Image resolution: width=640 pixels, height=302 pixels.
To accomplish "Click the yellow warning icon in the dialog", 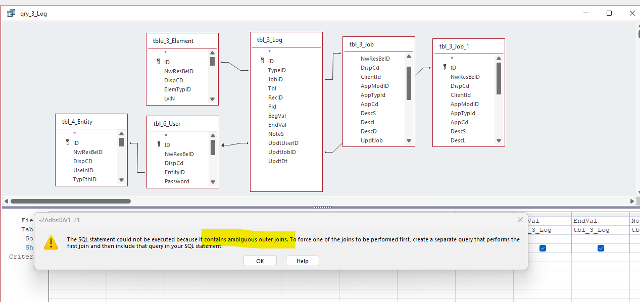I will pos(51,243).
